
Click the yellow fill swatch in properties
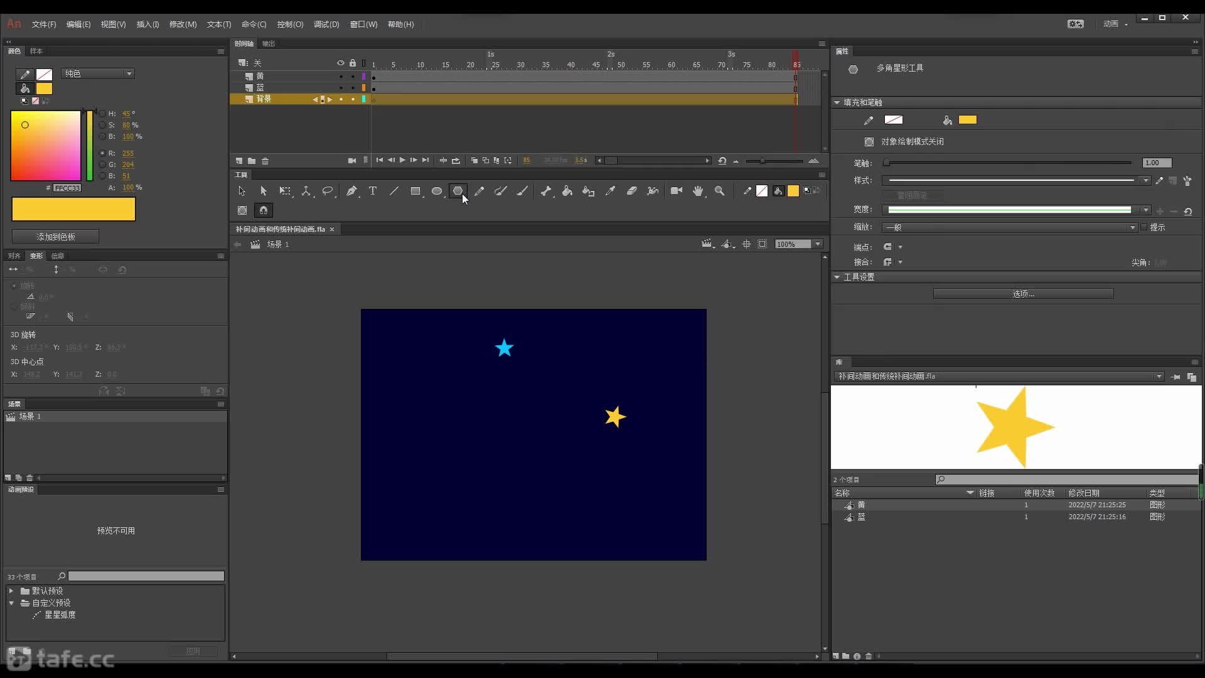967,120
